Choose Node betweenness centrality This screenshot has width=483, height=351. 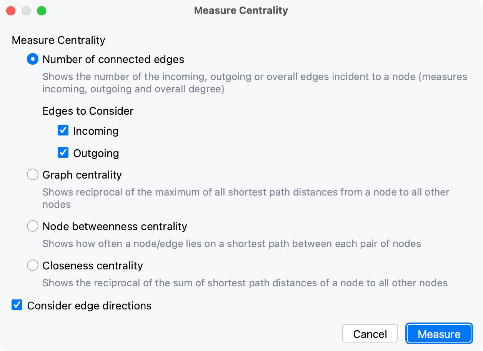33,226
